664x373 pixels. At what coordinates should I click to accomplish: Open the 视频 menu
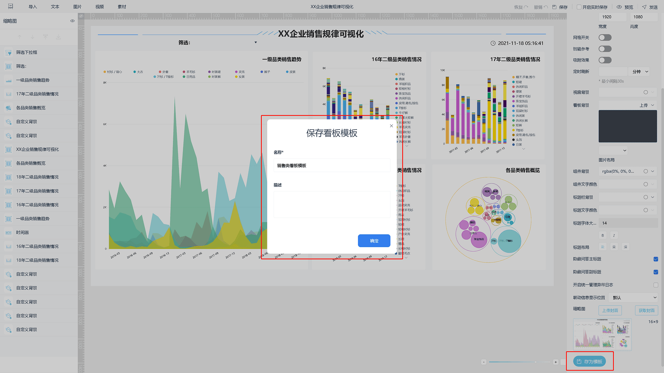[x=100, y=7]
